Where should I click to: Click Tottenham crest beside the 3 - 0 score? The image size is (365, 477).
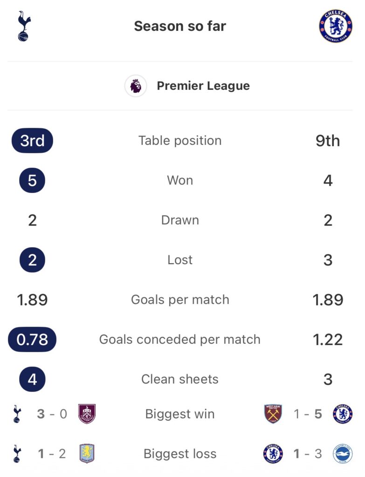coord(17,414)
